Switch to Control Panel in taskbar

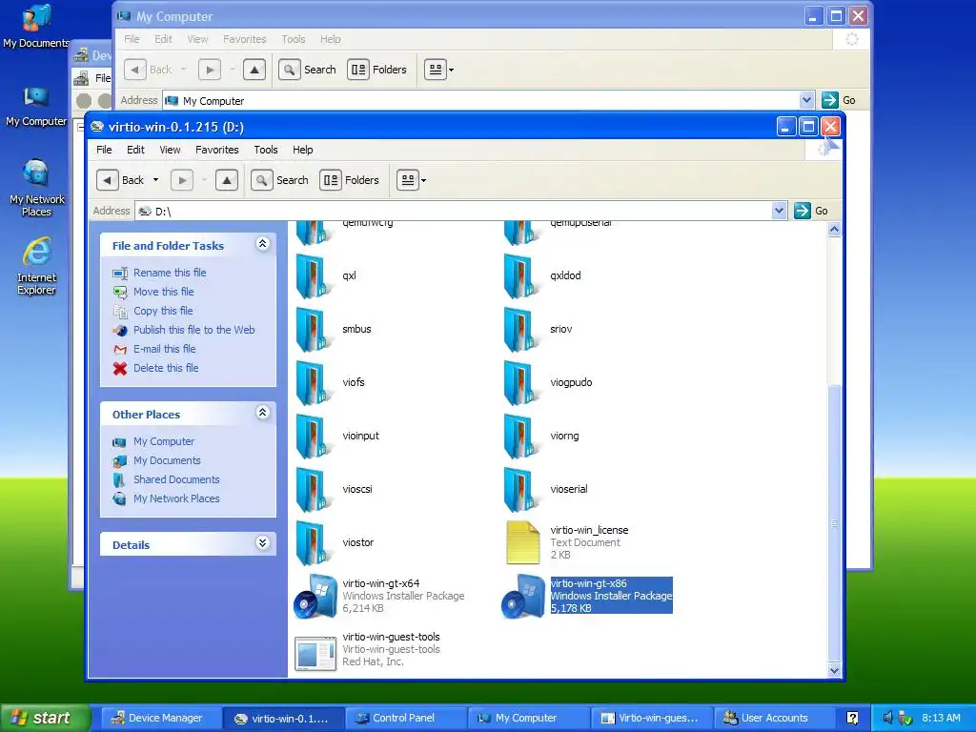pos(403,719)
